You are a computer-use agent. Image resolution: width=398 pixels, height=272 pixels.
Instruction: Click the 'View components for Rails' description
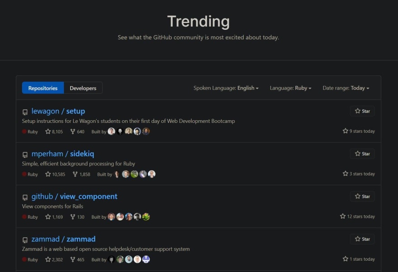click(52, 206)
